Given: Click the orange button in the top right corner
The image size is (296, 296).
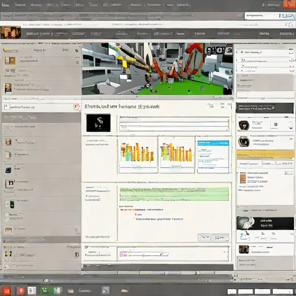Looking at the screenshot, I should 289,4.
